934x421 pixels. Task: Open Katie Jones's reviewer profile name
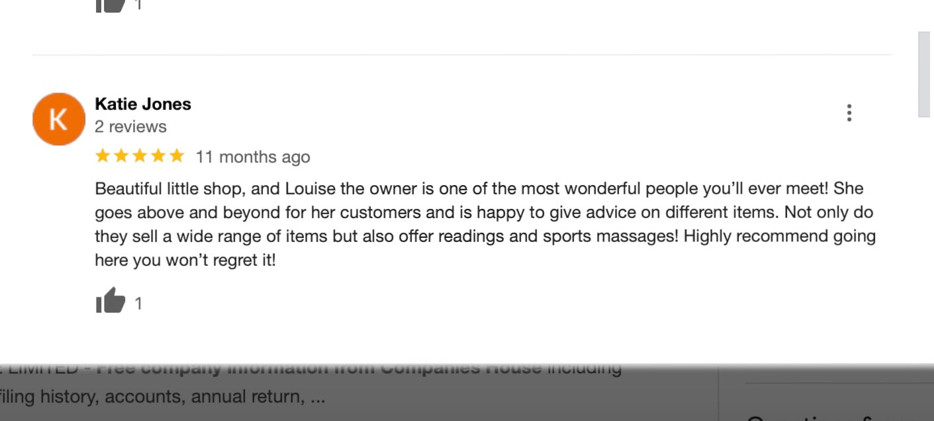(143, 104)
